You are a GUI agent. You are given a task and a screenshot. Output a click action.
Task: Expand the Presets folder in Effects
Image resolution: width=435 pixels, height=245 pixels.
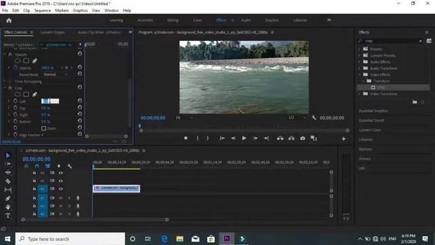click(x=360, y=49)
